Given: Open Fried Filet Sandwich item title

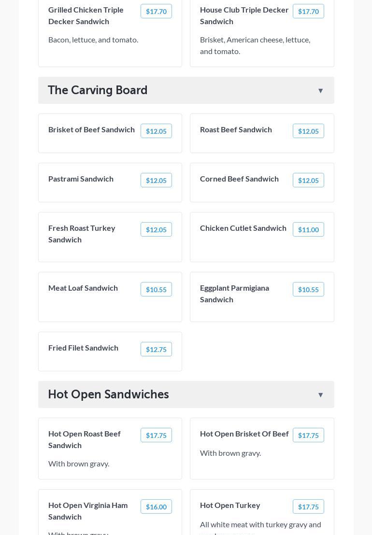Looking at the screenshot, I should [x=83, y=348].
